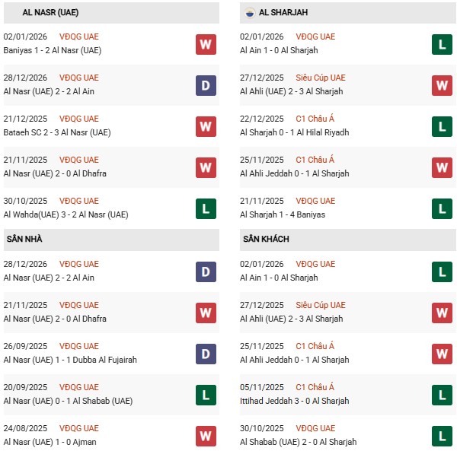457x451 pixels.
Task: Select the AL NASR (UAE) team header
Action: 50,13
